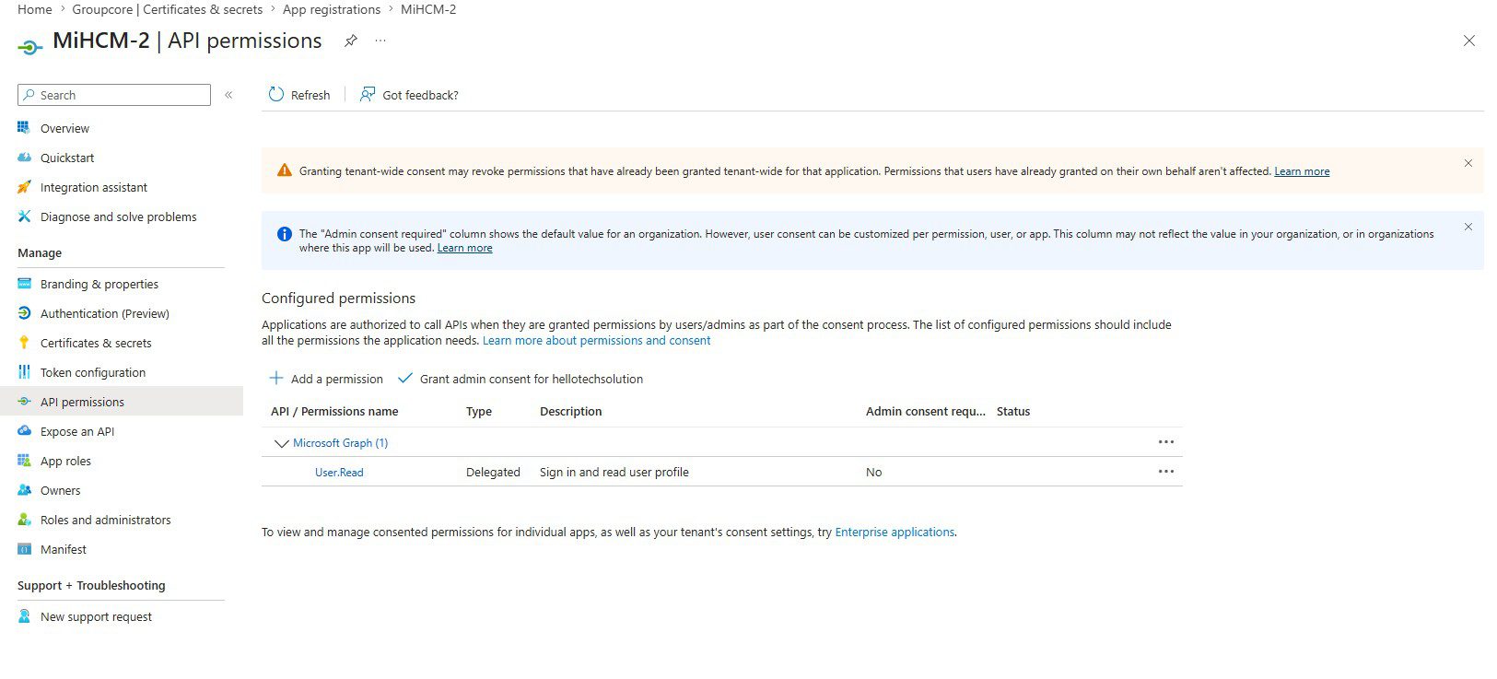Collapse the Microsoft Graph permissions group

coord(281,443)
